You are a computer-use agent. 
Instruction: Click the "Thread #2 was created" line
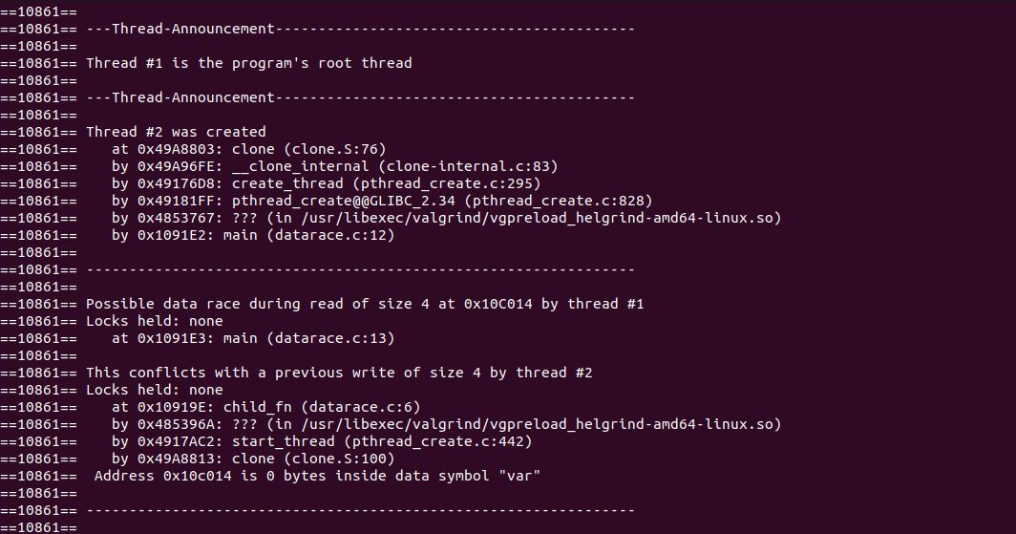(176, 132)
